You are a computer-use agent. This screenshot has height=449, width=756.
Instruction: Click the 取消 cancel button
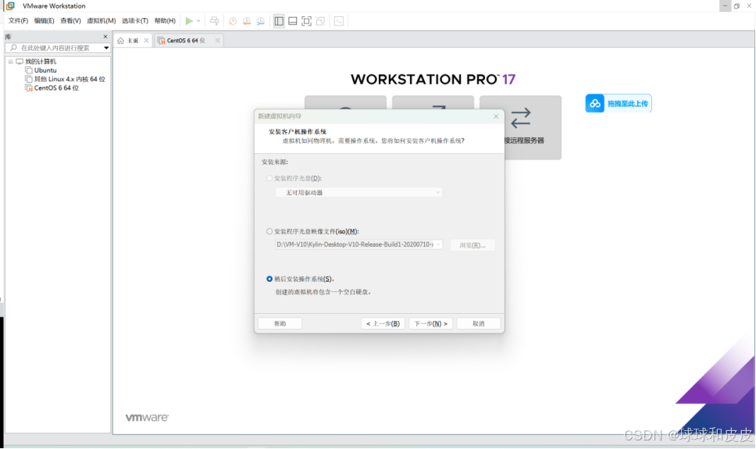tap(478, 323)
